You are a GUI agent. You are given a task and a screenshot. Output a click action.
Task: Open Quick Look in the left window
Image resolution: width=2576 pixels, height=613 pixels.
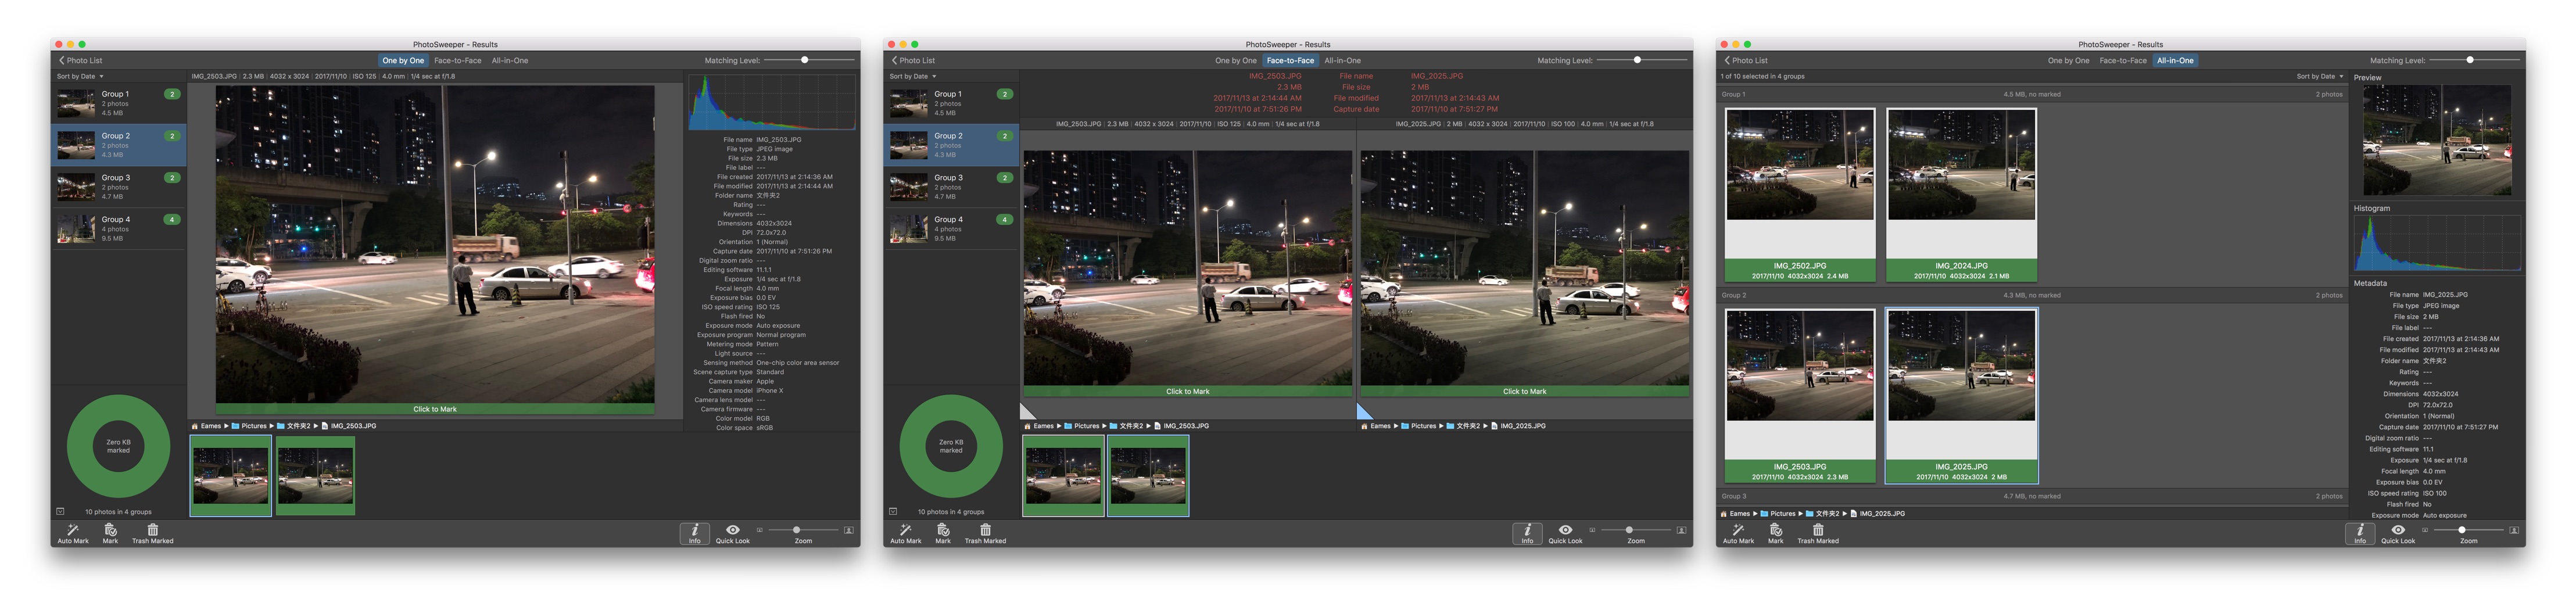click(732, 530)
